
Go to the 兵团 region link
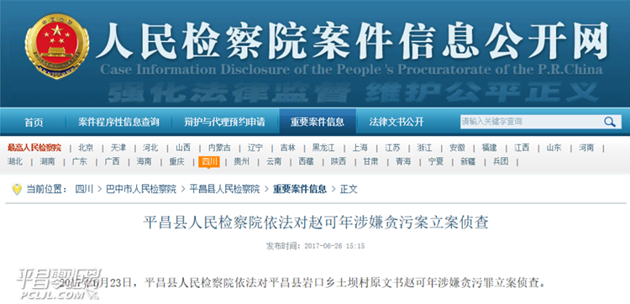click(501, 162)
